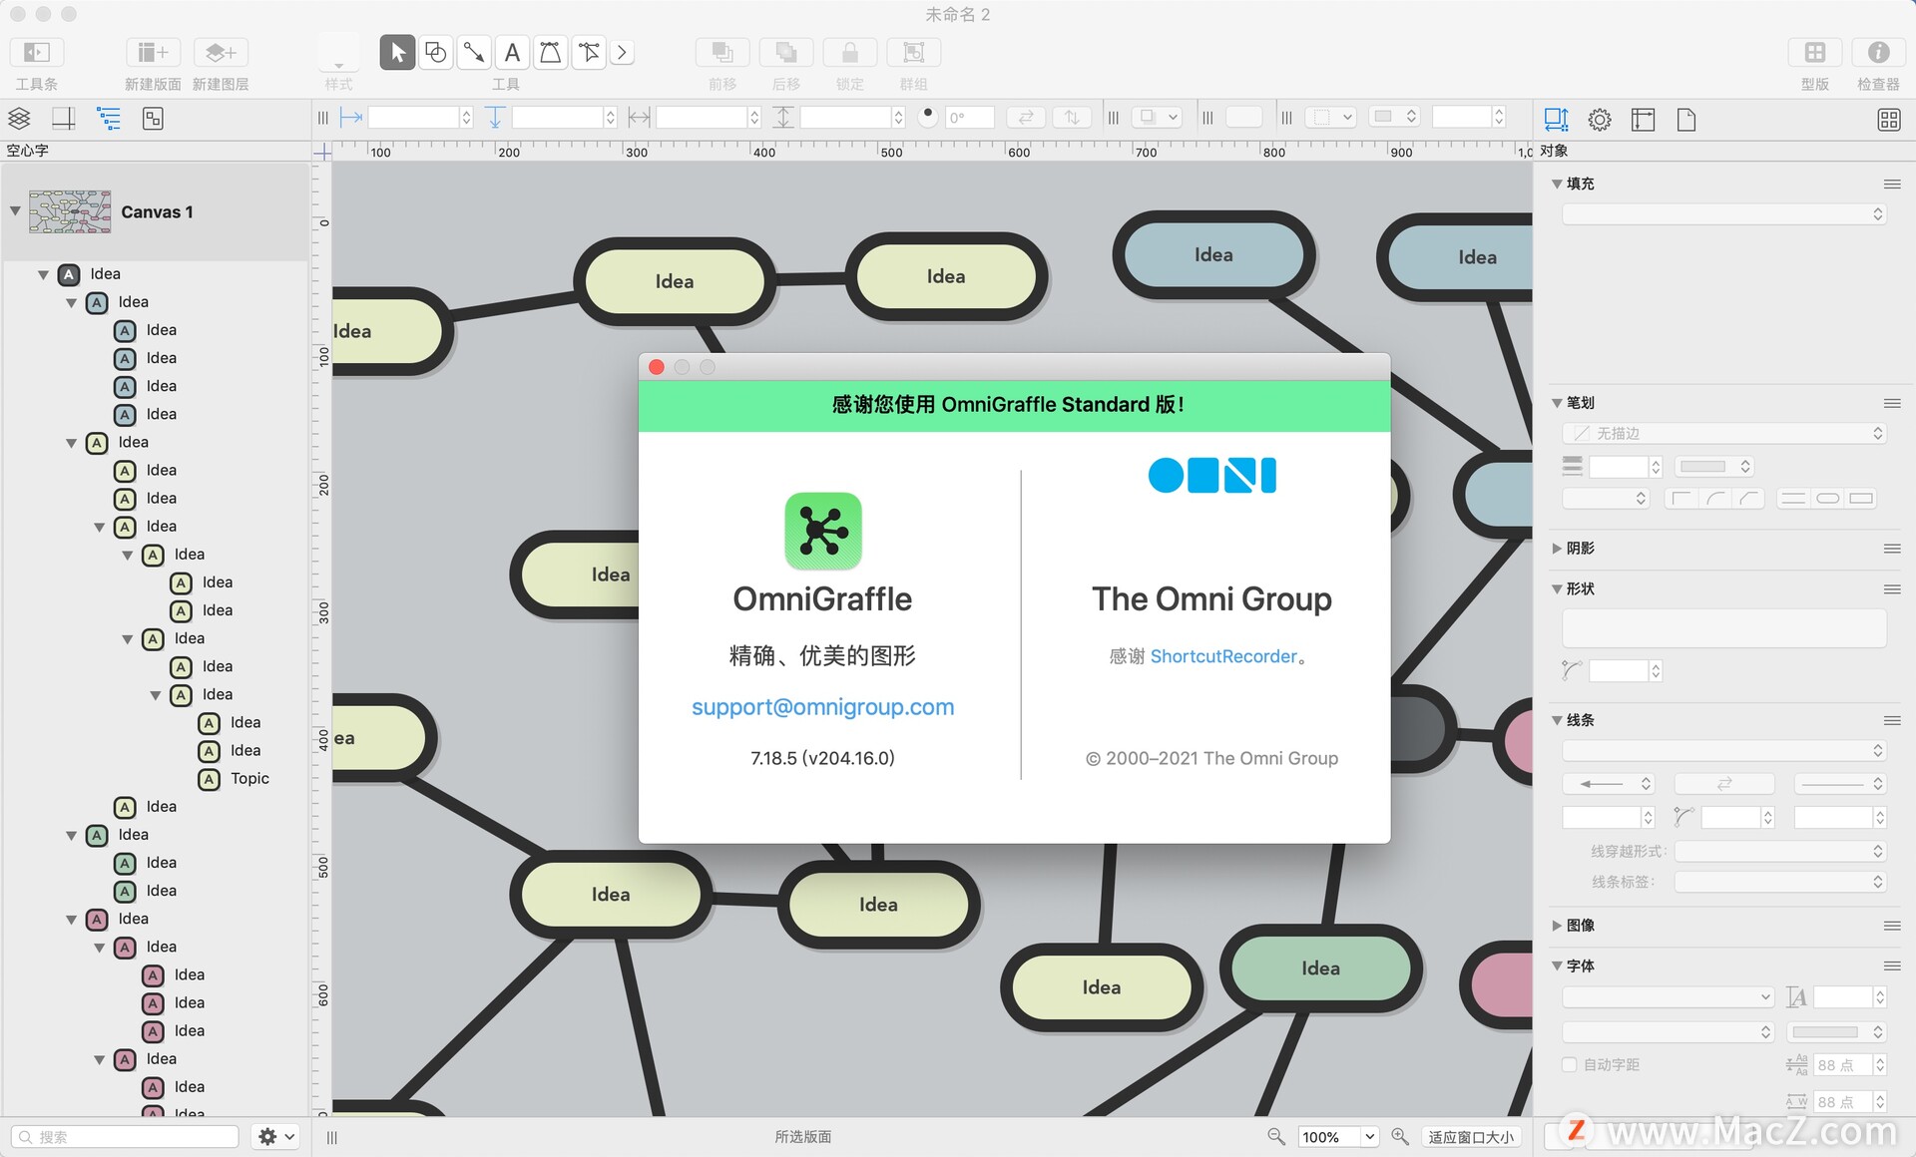1916x1157 pixels.
Task: Click the Group (群组) button
Action: click(x=914, y=53)
